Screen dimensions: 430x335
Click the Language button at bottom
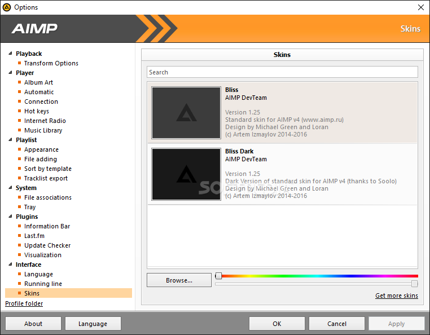click(x=93, y=324)
